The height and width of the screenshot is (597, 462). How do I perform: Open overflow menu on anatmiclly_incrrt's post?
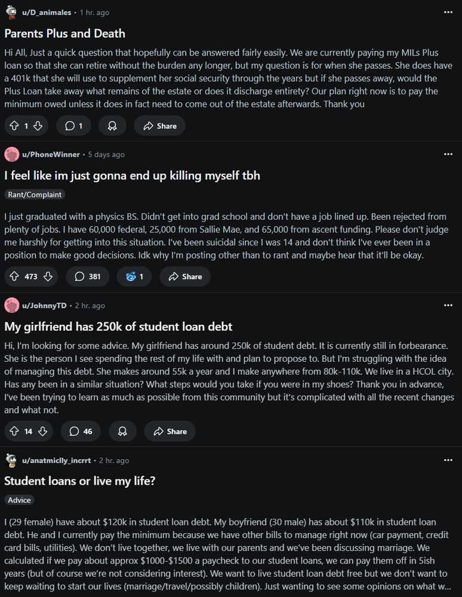pyautogui.click(x=448, y=460)
